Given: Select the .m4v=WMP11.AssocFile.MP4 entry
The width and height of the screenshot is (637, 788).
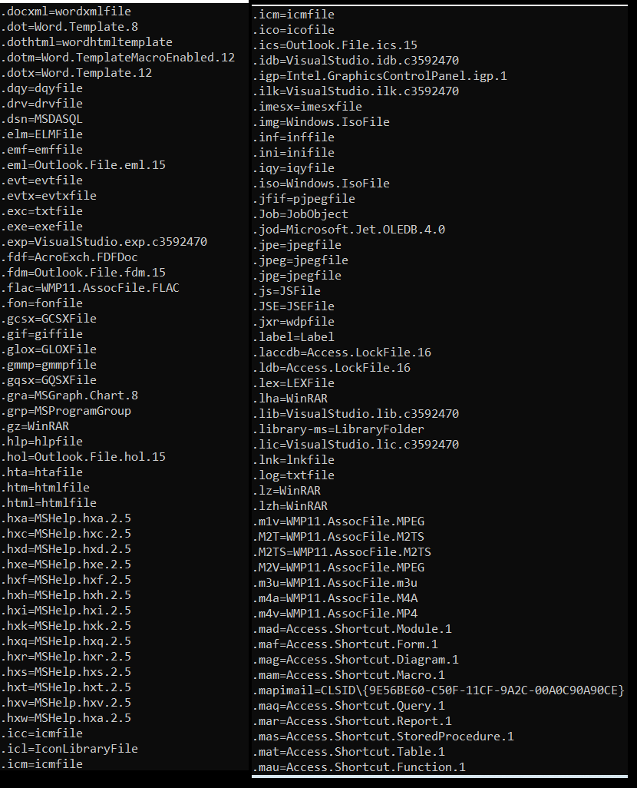Looking at the screenshot, I should coord(335,614).
